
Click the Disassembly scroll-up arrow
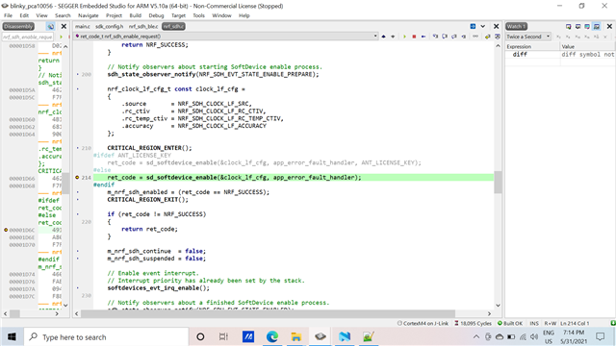(65, 46)
